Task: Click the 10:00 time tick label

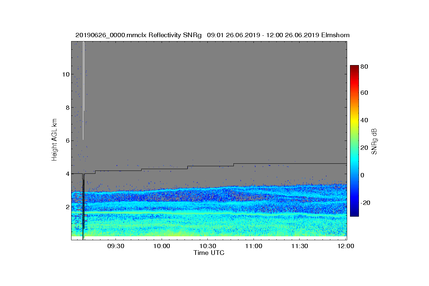Action: tap(162, 246)
